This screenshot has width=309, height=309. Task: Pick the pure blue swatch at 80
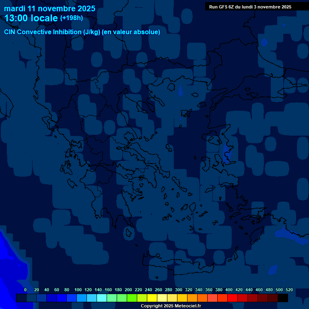click(61, 298)
